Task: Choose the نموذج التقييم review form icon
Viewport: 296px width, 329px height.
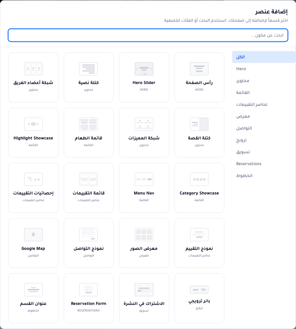Action: pyautogui.click(x=199, y=235)
